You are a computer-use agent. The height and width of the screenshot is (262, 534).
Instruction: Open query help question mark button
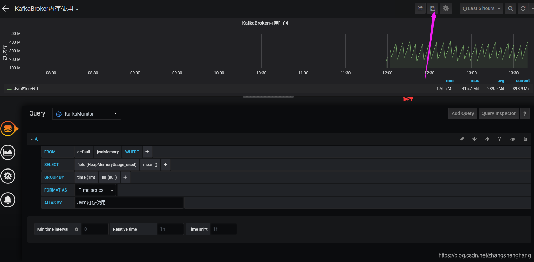click(525, 113)
